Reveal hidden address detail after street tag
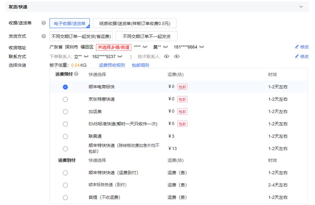The width and height of the screenshot is (315, 205). coord(145,47)
